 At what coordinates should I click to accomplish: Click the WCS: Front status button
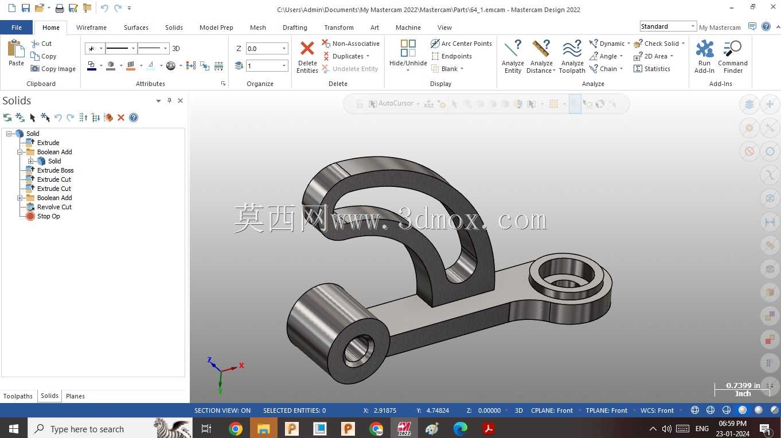click(657, 410)
